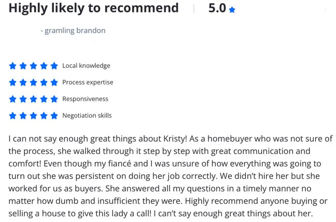Click the blue star beside the 5.0 rating
336x222 pixels.
(232, 10)
